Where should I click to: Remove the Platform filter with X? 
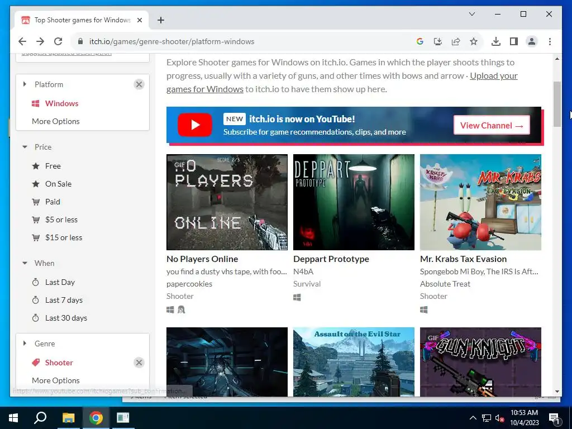139,85
